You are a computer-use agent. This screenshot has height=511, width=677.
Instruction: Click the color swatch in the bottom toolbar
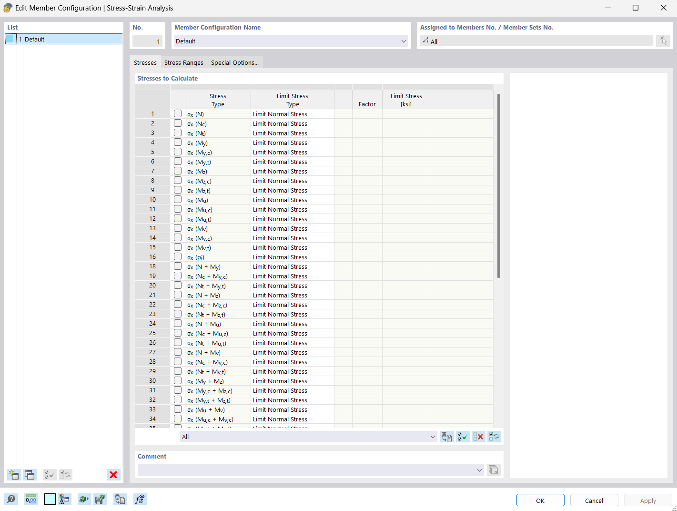pos(50,499)
